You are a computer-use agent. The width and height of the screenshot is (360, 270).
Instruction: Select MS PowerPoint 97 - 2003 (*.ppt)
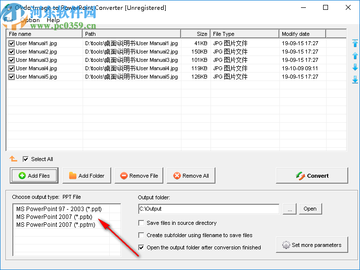(x=59, y=209)
